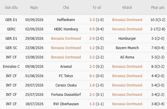Screen dimensions: 167x109
Task: Click Cerezo Osaka team name
Action: (x=66, y=85)
